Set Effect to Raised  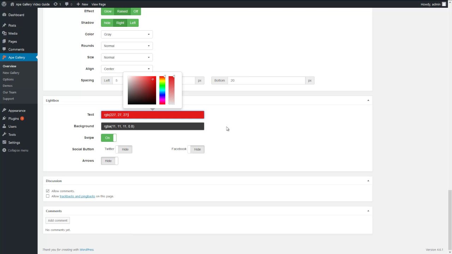point(122,11)
